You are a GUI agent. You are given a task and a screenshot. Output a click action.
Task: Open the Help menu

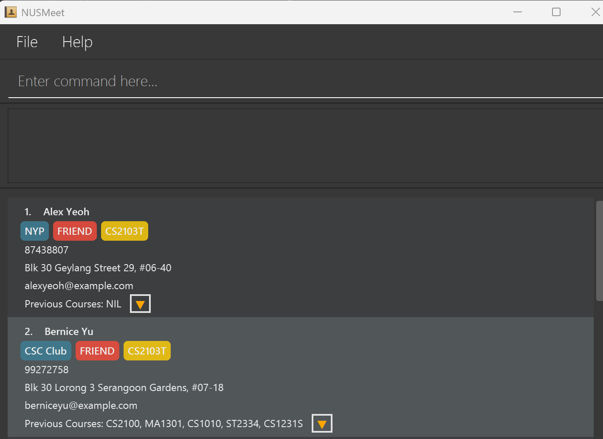click(x=77, y=42)
